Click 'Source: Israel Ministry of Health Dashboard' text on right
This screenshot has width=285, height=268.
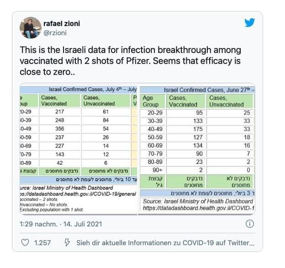[x=197, y=201]
